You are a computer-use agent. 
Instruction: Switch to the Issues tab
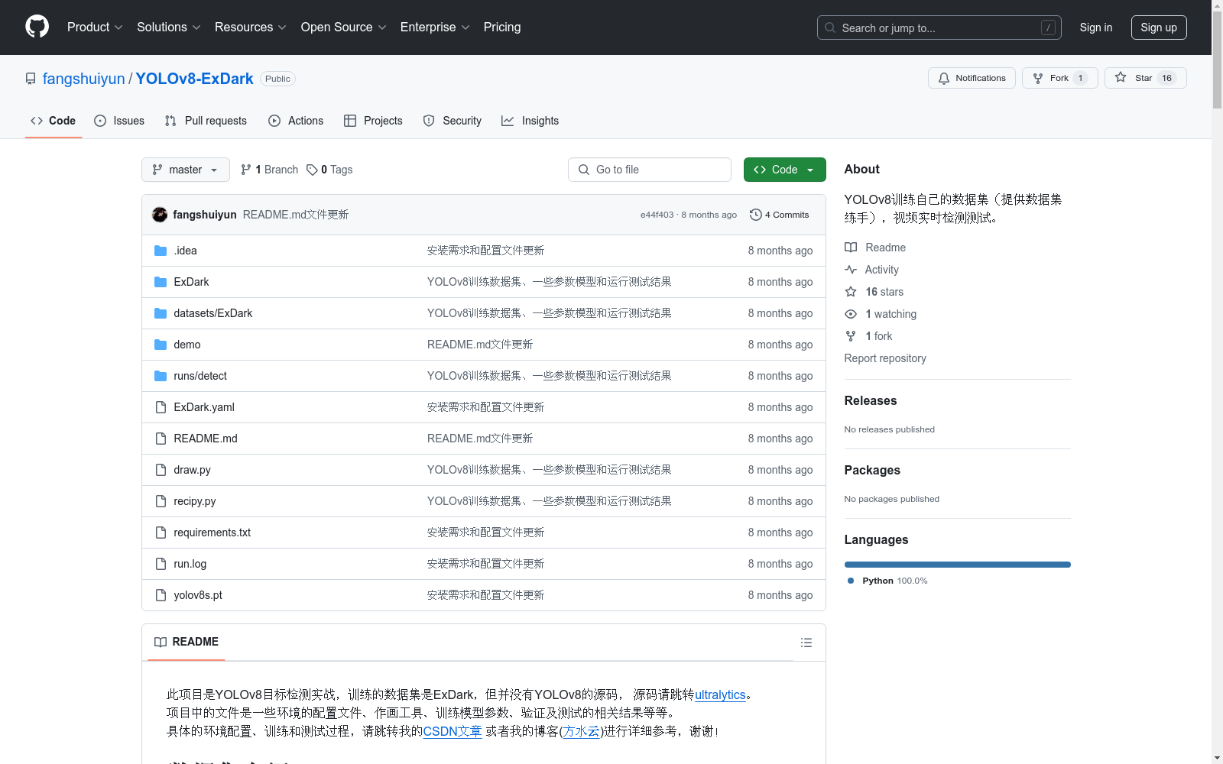click(119, 121)
